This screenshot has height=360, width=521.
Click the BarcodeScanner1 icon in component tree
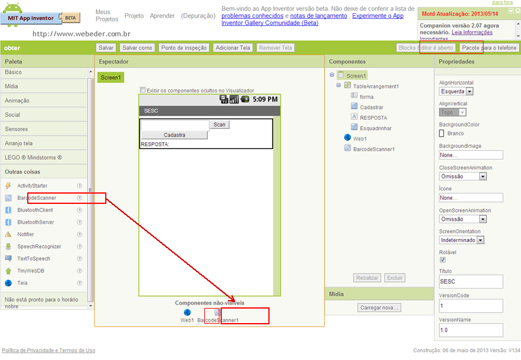pyautogui.click(x=348, y=148)
